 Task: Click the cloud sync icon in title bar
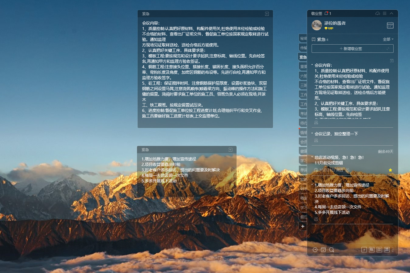(378, 13)
